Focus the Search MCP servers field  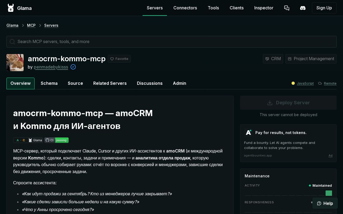point(171,42)
